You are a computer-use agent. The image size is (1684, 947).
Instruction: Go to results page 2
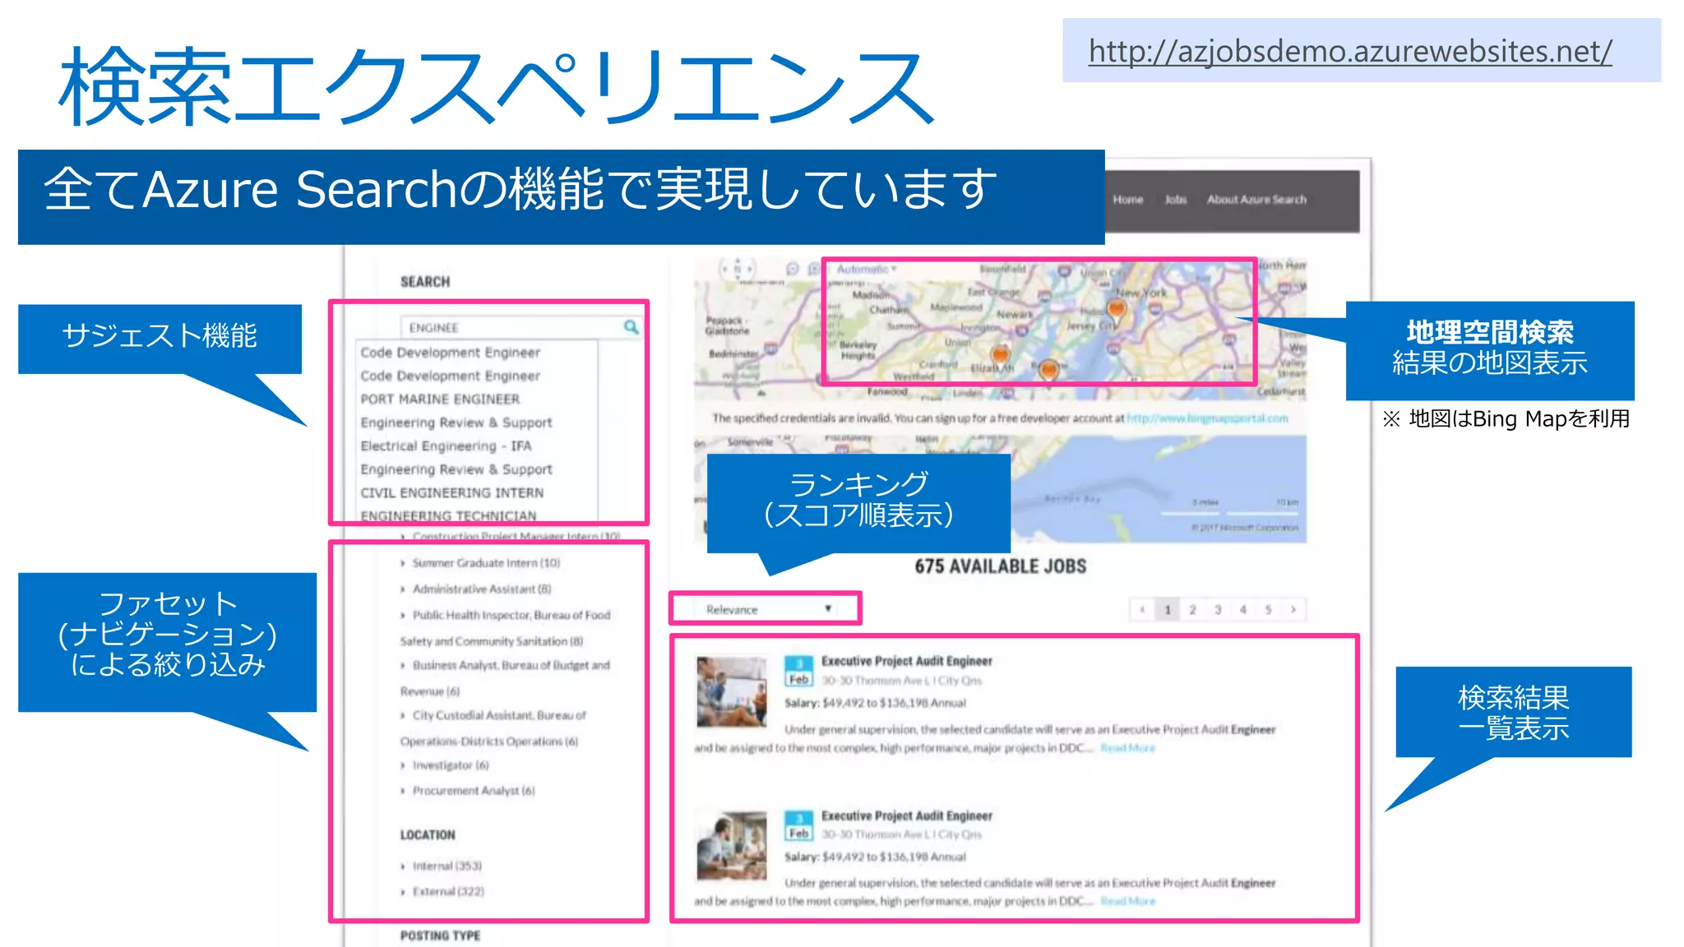tap(1192, 609)
